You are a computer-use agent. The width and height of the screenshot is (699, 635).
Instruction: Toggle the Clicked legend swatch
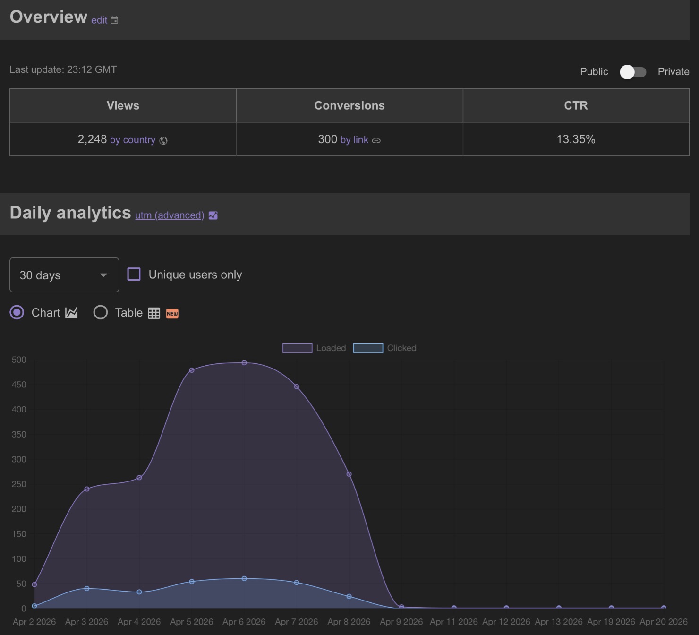(368, 348)
